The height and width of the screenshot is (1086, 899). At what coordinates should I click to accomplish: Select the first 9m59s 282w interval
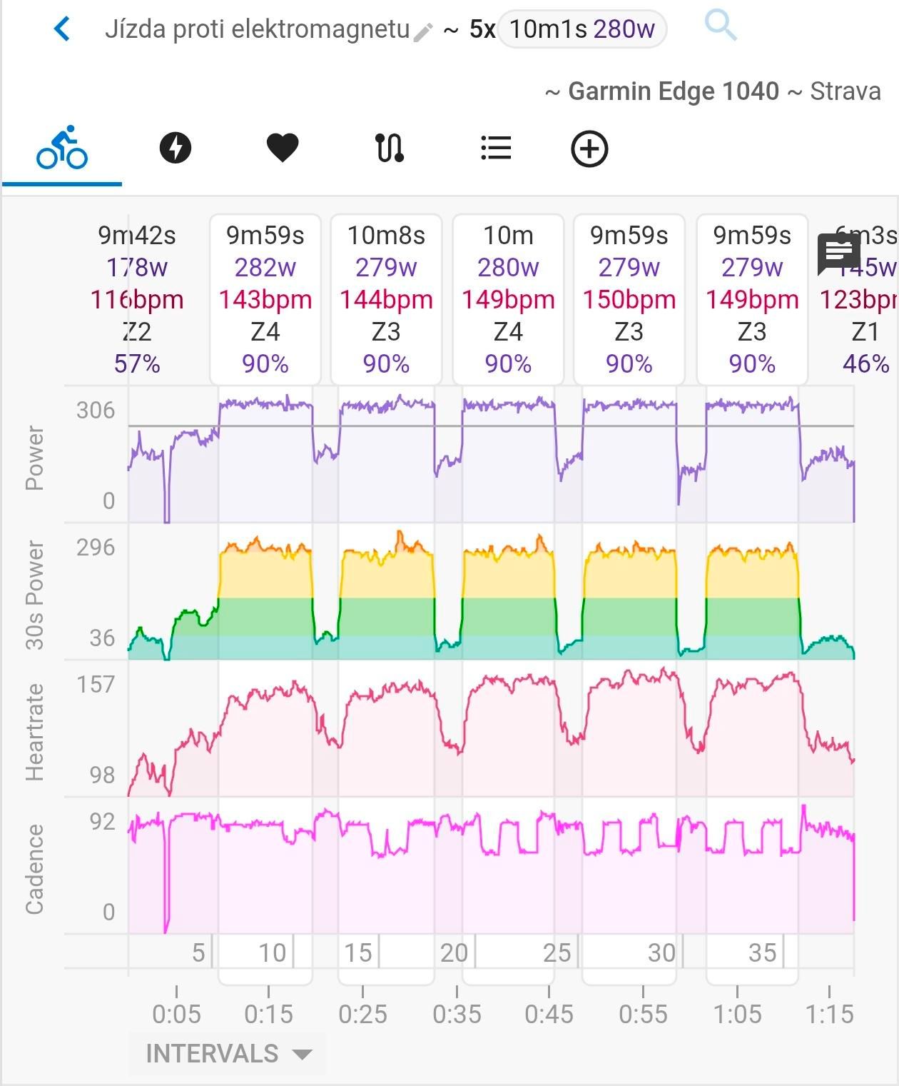[265, 299]
